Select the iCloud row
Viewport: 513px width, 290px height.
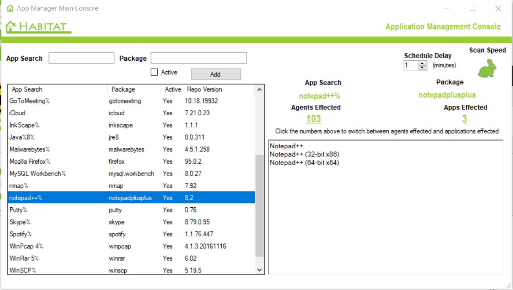(131, 113)
